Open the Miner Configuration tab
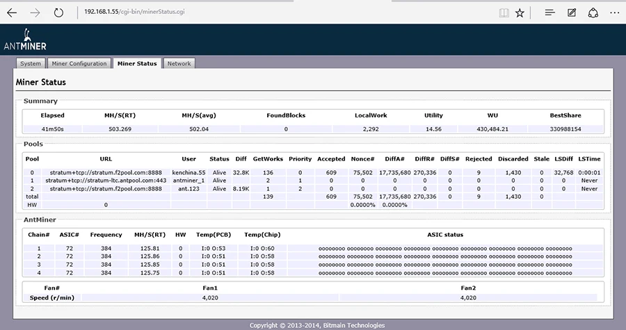 [79, 63]
